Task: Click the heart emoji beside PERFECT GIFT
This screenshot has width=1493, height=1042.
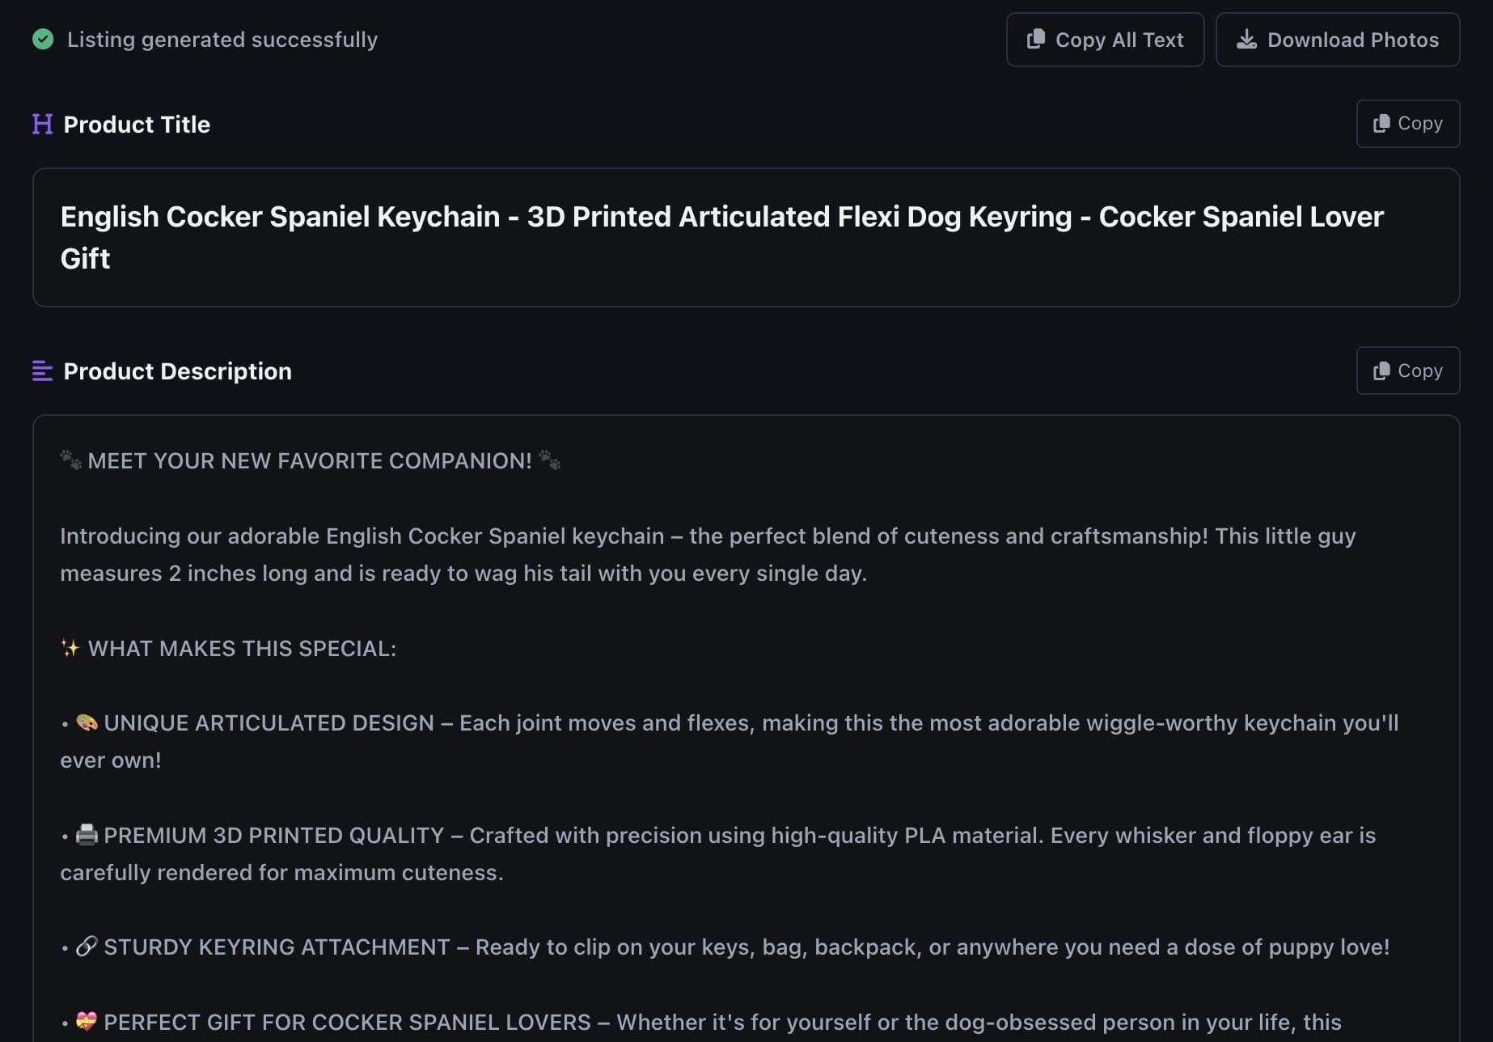Action: tap(87, 1022)
